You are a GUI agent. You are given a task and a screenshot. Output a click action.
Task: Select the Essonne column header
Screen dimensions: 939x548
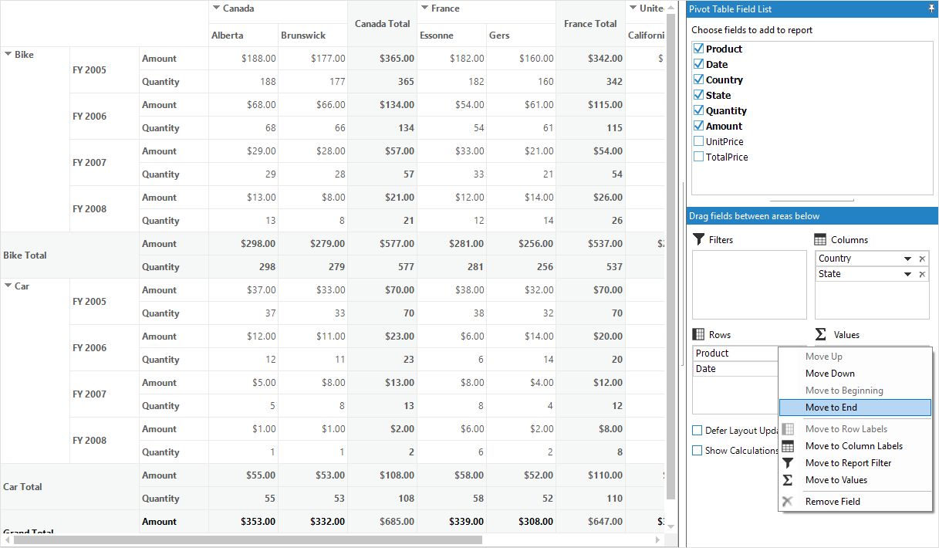tap(452, 36)
